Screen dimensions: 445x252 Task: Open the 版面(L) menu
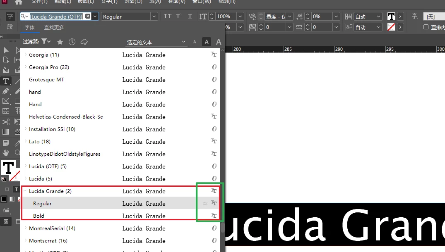(86, 2)
